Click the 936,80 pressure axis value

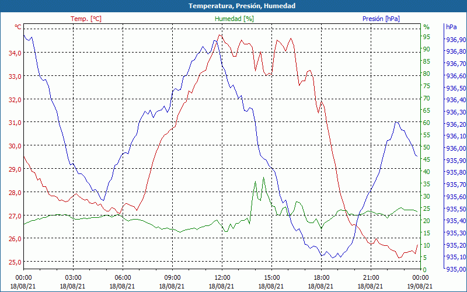[x=456, y=51]
